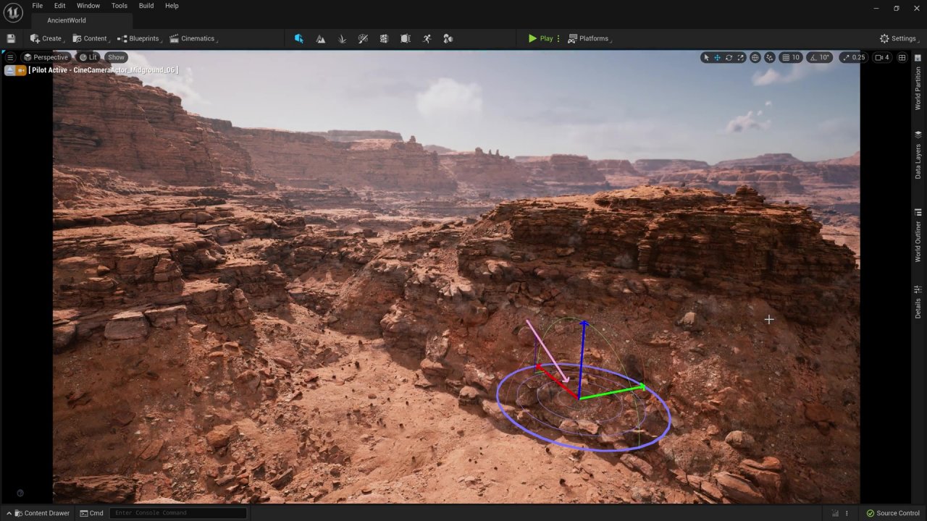Save the current level with the floppy icon
This screenshot has height=521, width=927.
[11, 38]
